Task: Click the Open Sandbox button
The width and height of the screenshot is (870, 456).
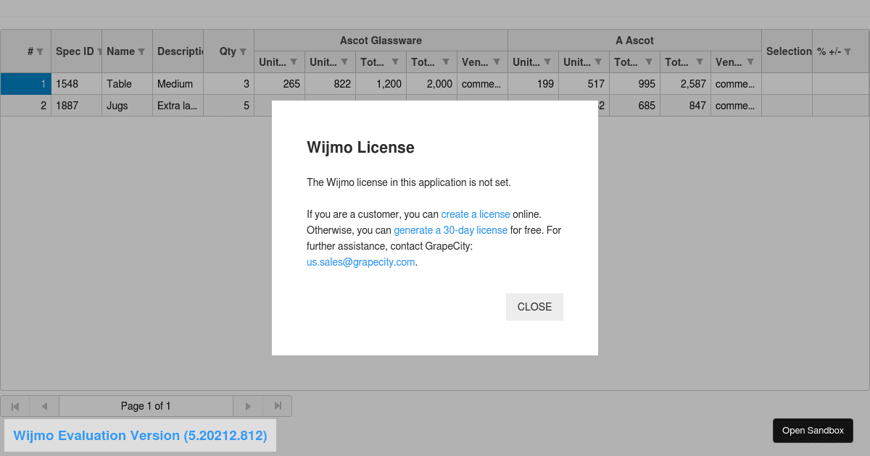Action: coord(813,430)
